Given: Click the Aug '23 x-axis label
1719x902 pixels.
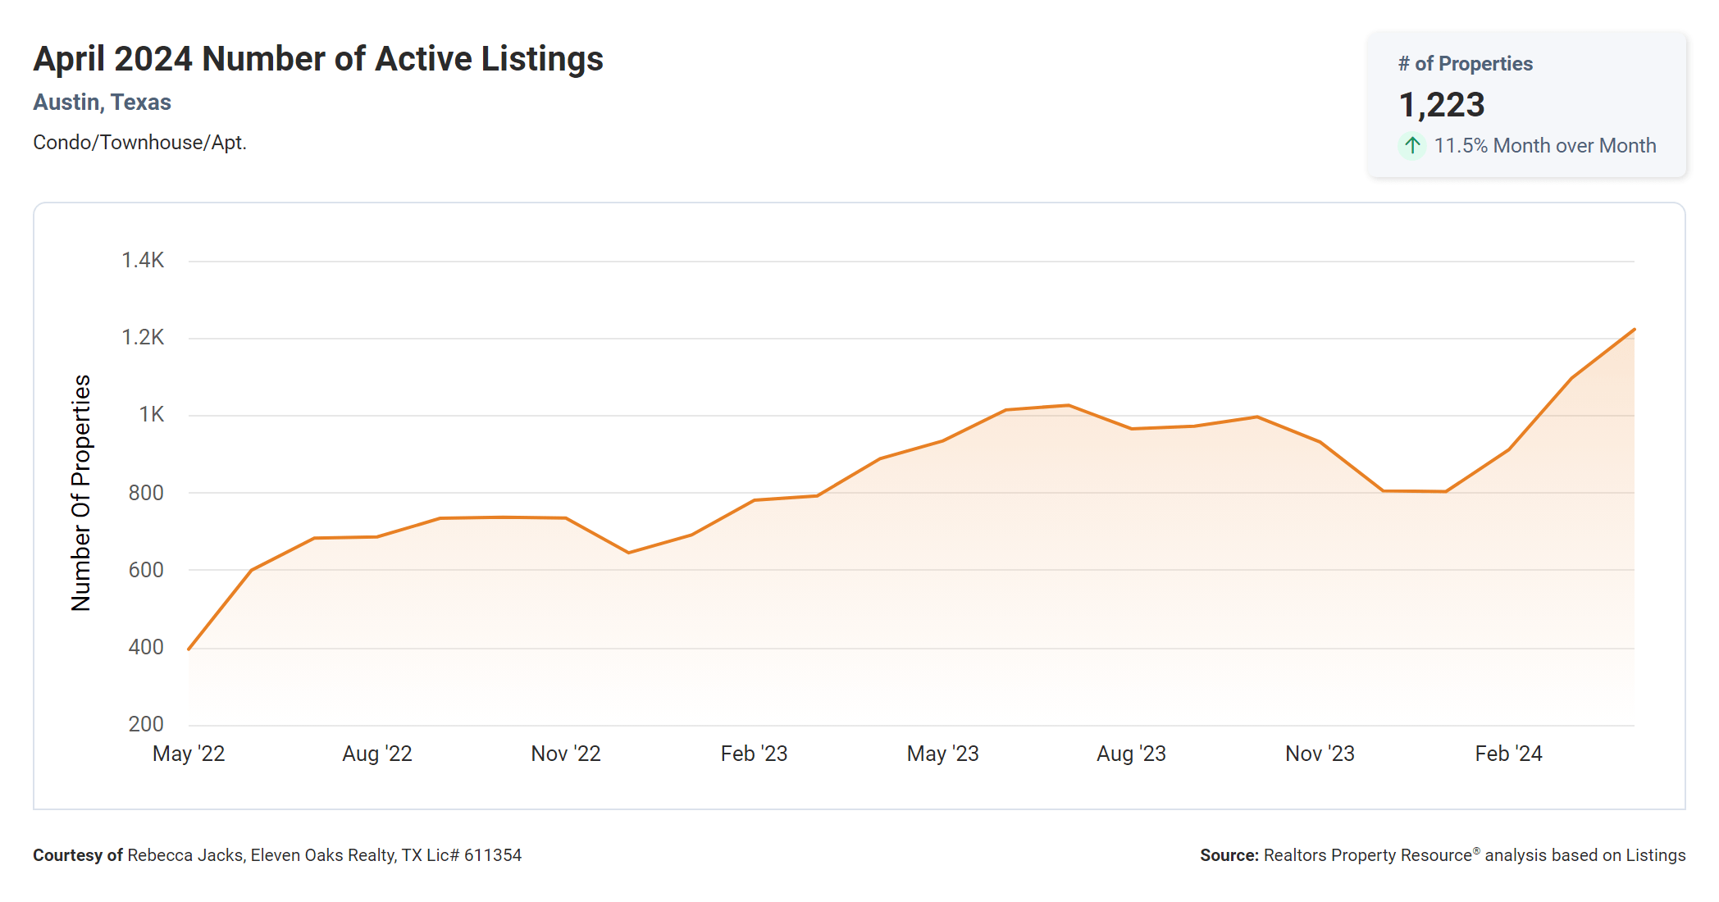Looking at the screenshot, I should pyautogui.click(x=1131, y=754).
